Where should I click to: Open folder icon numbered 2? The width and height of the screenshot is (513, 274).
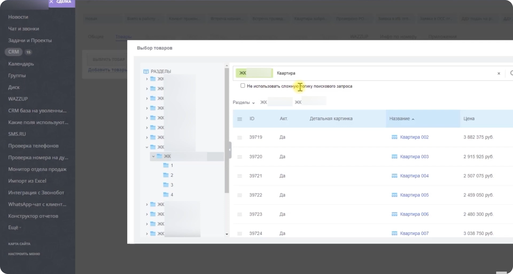(166, 175)
